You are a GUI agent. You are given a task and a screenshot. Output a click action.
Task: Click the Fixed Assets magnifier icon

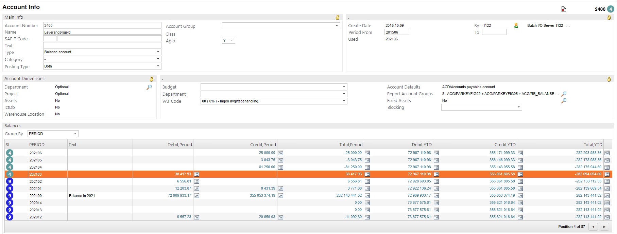564,101
